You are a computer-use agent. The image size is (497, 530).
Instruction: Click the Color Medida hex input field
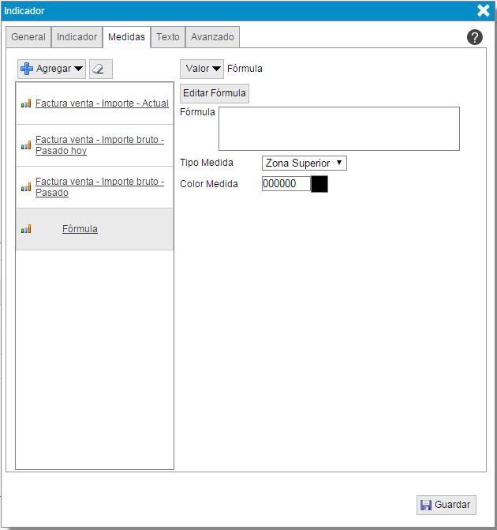tap(286, 184)
